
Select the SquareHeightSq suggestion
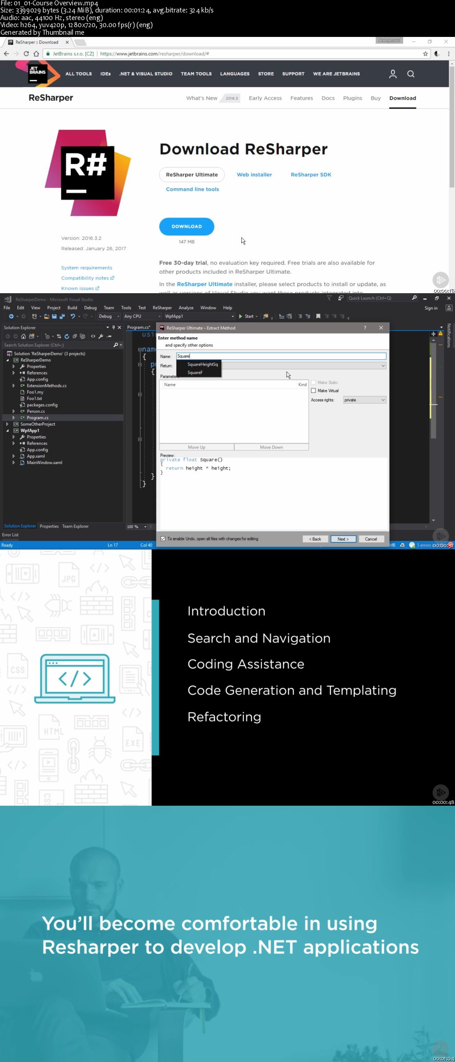coord(203,364)
